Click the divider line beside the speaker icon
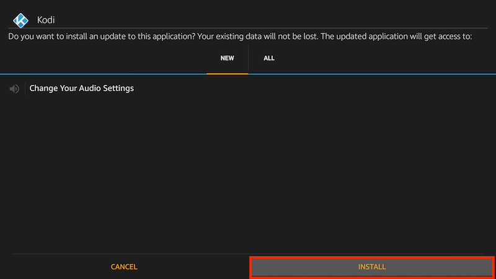Viewport: 496px width, 279px height. click(25, 89)
